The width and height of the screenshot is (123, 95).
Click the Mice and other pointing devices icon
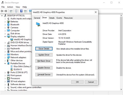pyautogui.click(x=8, y=51)
